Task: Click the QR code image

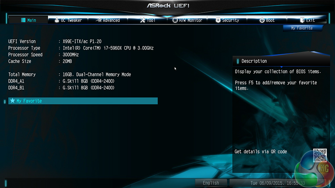Action: tap(320, 155)
